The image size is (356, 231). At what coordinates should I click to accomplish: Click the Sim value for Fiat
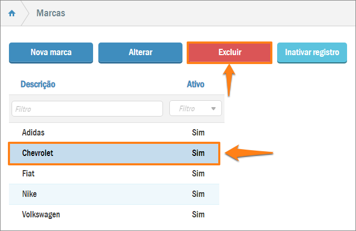pos(198,173)
